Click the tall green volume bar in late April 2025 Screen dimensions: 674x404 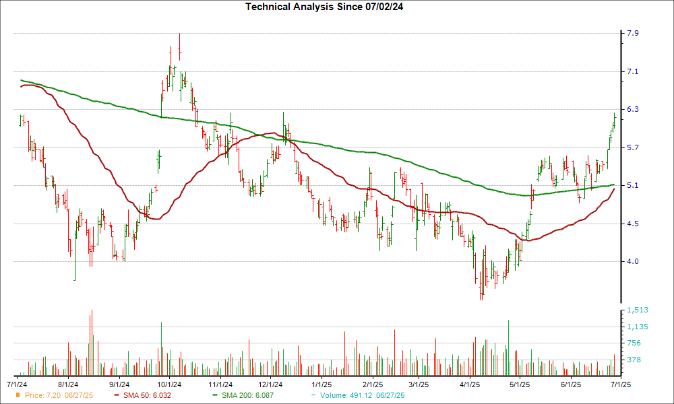coord(508,347)
